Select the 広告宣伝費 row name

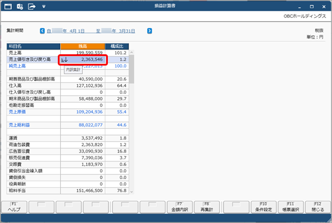pyautogui.click(x=19, y=151)
